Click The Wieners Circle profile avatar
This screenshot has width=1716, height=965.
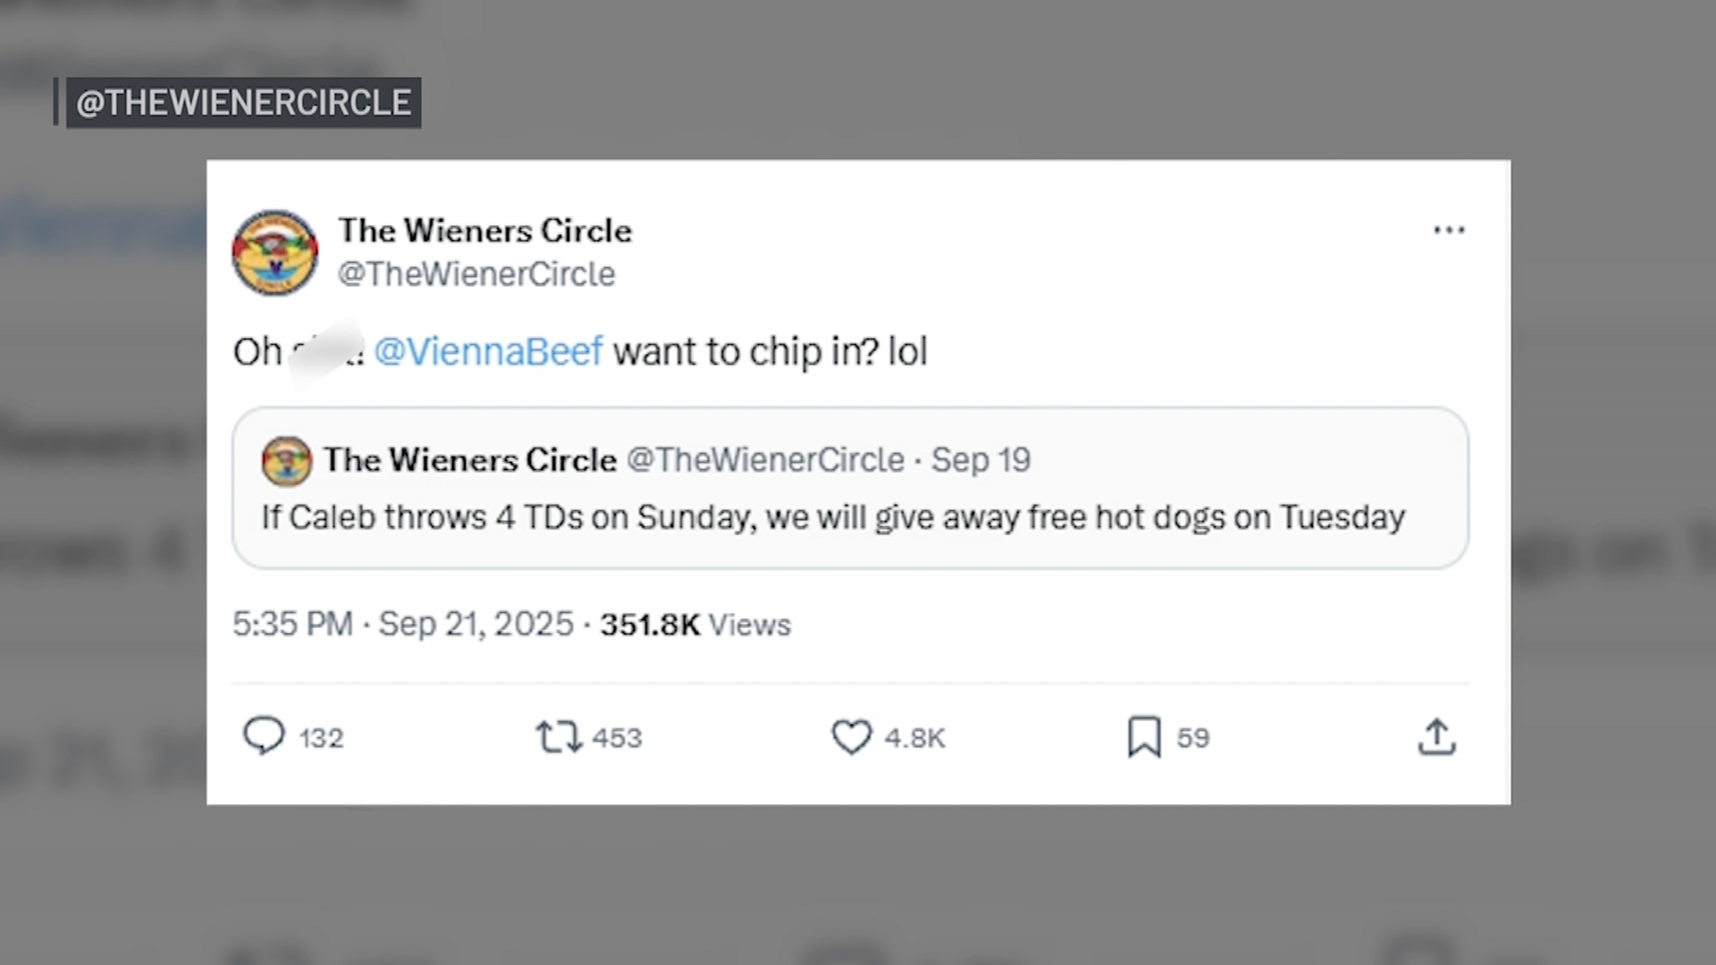click(x=274, y=253)
